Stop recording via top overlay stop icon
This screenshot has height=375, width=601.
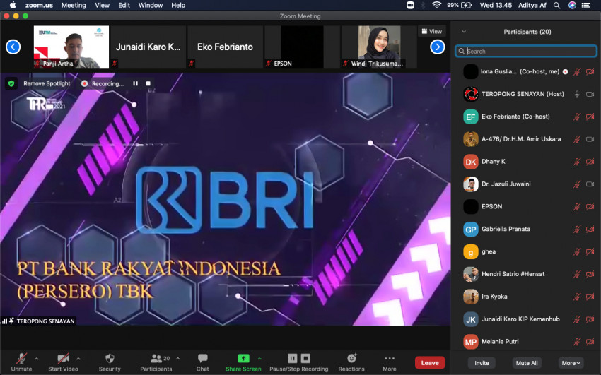tap(148, 83)
